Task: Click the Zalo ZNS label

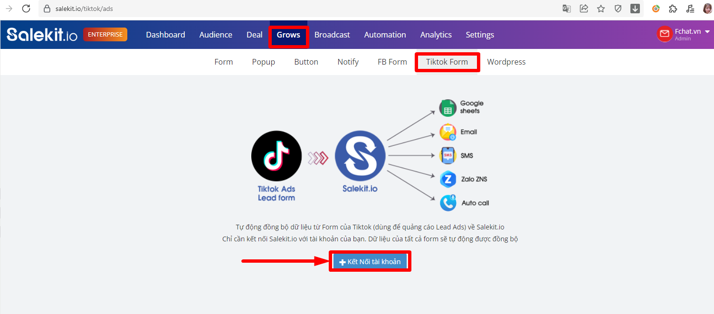Action: point(474,179)
